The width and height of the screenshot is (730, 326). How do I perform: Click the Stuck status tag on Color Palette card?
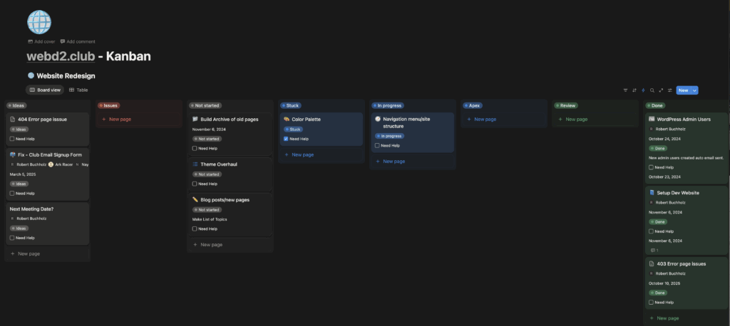292,130
